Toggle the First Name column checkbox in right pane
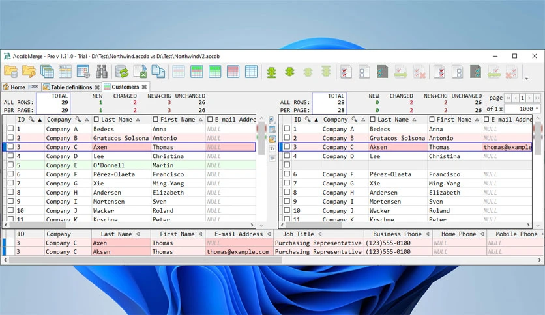The height and width of the screenshot is (315, 545). click(432, 119)
